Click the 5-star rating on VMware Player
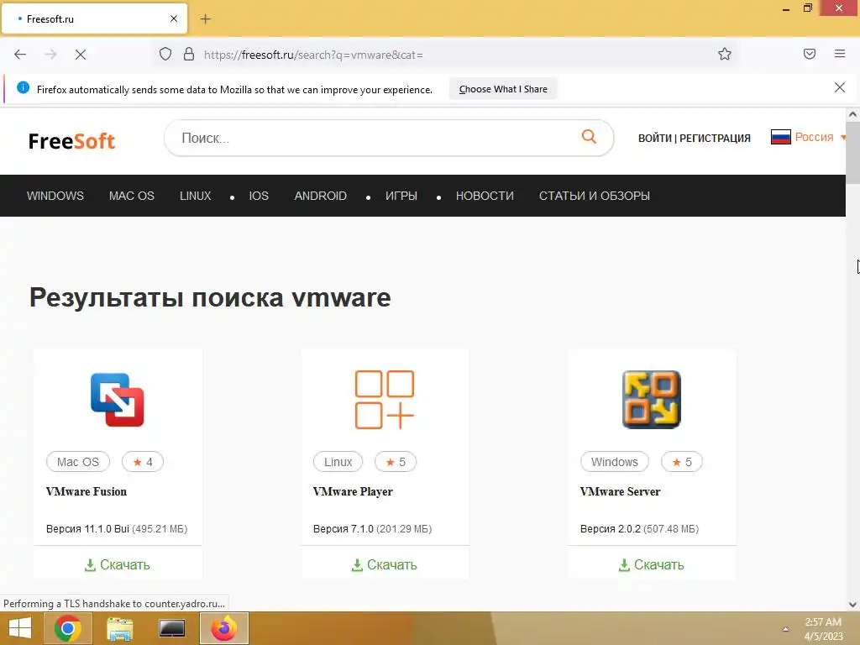This screenshot has height=645, width=860. click(x=396, y=462)
